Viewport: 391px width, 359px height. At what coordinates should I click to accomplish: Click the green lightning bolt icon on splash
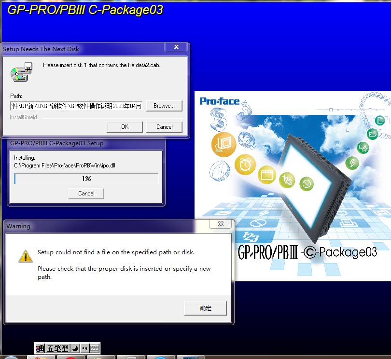point(352,163)
